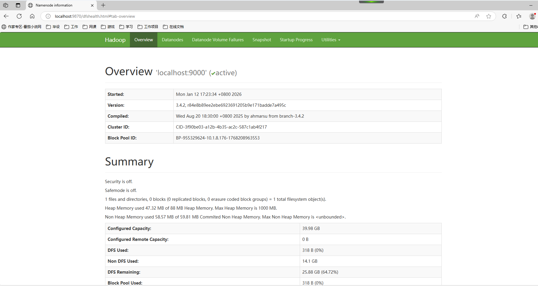Open the Read aloud tool
The width and height of the screenshot is (538, 286).
point(477,16)
